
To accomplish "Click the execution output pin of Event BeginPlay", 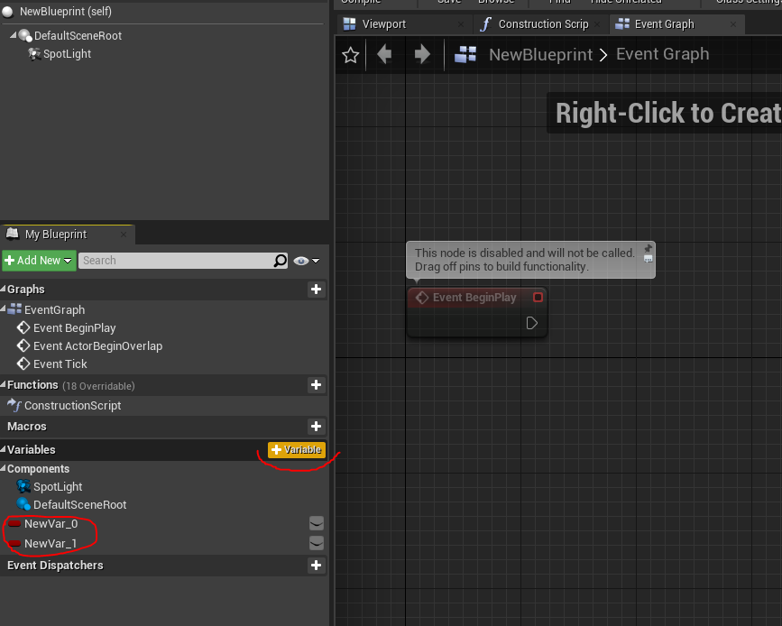I will [531, 323].
